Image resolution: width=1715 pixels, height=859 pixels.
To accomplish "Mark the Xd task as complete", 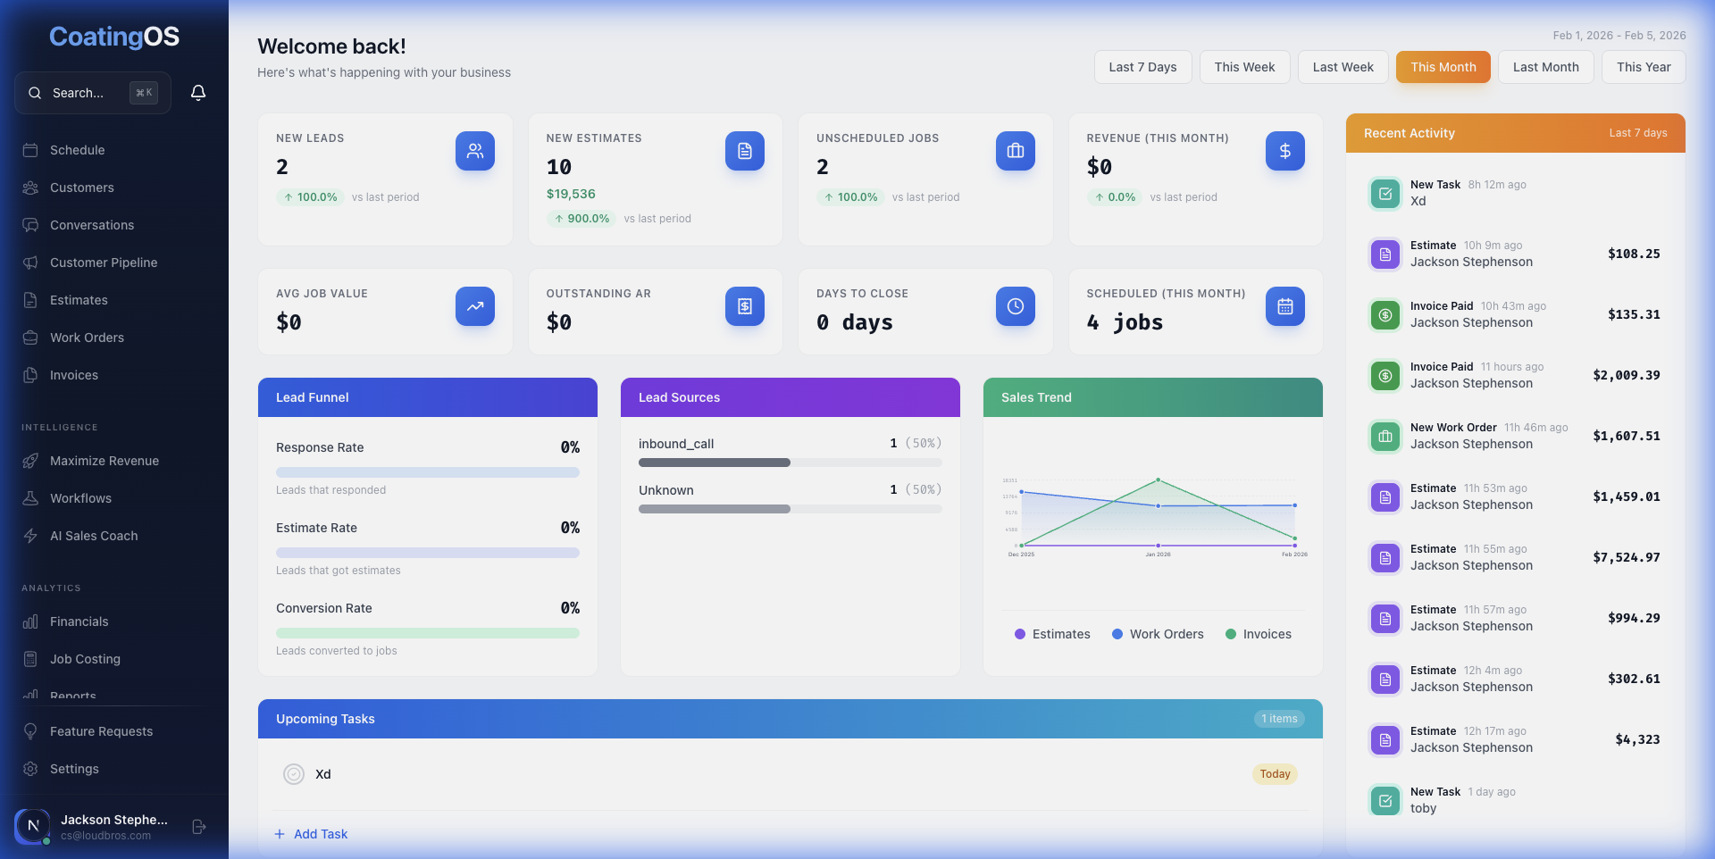I will click(294, 774).
